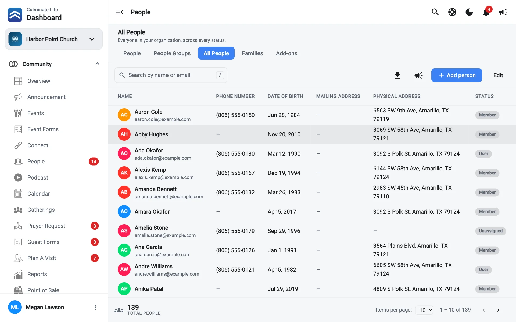
Task: Open Aaron Cole's profile
Action: click(148, 112)
